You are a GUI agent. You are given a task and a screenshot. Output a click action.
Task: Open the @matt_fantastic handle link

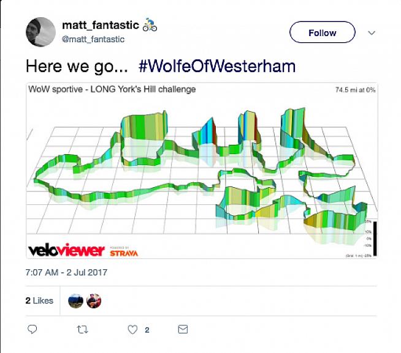tap(93, 39)
